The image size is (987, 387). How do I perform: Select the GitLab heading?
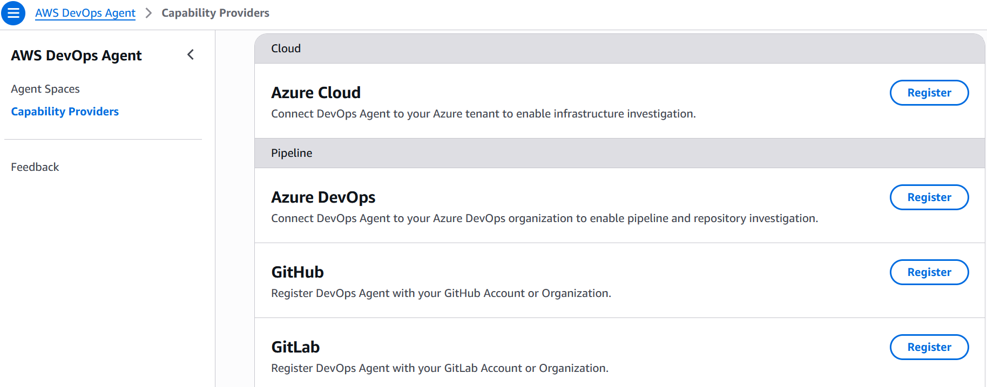[x=295, y=347]
